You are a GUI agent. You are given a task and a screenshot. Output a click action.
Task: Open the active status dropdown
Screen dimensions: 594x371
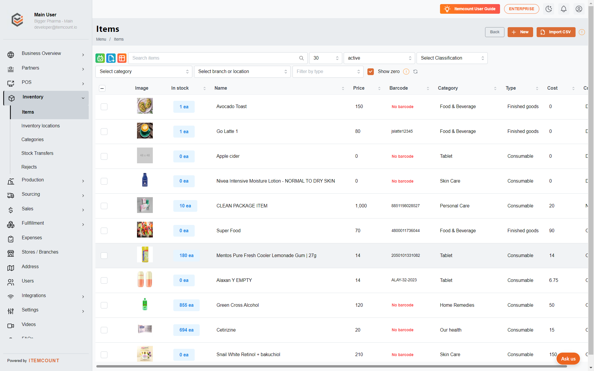point(379,58)
